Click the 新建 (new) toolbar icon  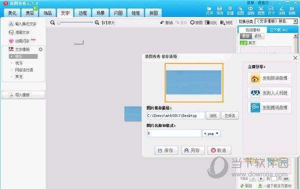click(230, 11)
